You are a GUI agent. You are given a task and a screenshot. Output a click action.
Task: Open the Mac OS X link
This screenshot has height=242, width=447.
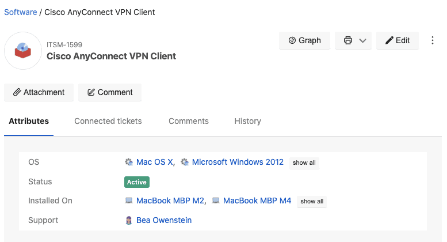(154, 162)
